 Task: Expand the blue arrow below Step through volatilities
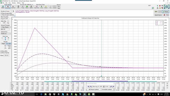pyautogui.click(x=15, y=16)
